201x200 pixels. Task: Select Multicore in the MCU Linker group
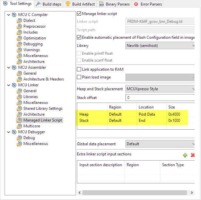32,126
